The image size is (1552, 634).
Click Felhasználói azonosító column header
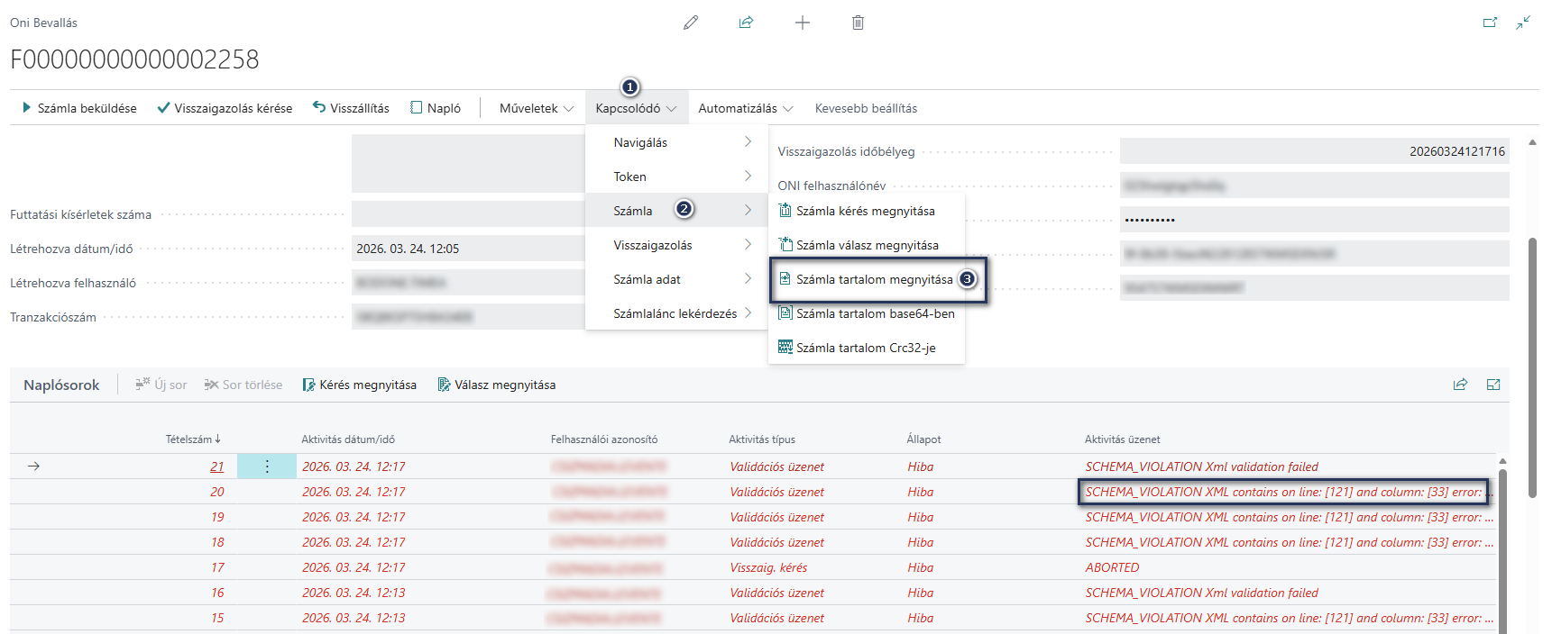[x=604, y=439]
